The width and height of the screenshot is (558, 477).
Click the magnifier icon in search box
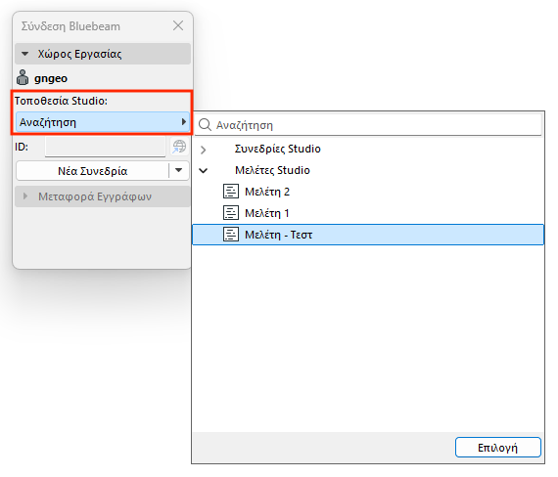205,125
